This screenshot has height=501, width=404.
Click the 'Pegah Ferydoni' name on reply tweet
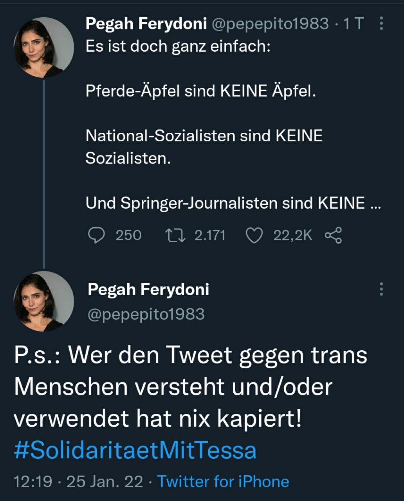click(x=148, y=289)
